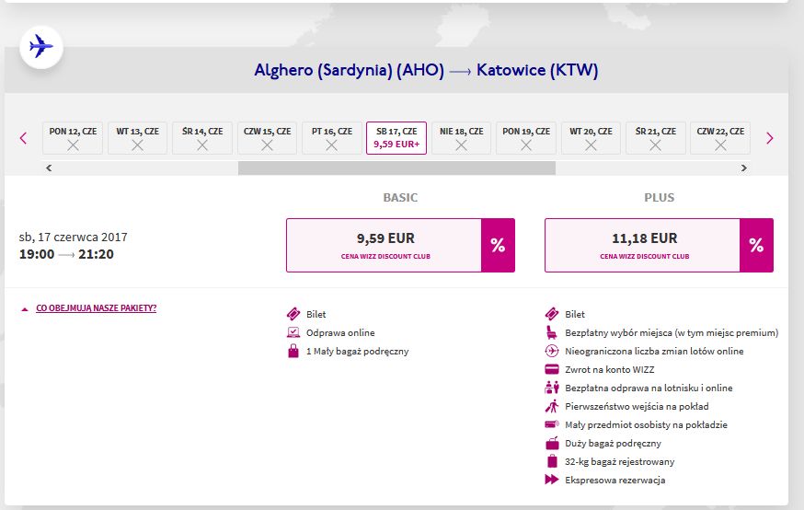This screenshot has height=510, width=804.
Task: Click the priority boarding walking figure icon
Action: [552, 406]
